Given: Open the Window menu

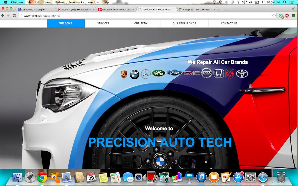Looking at the screenshot, I should 93,2.
